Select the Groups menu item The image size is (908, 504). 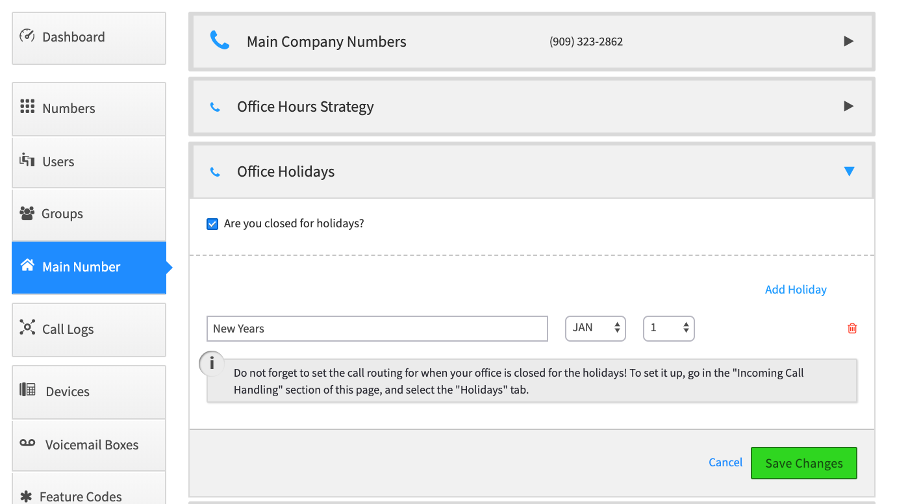89,214
